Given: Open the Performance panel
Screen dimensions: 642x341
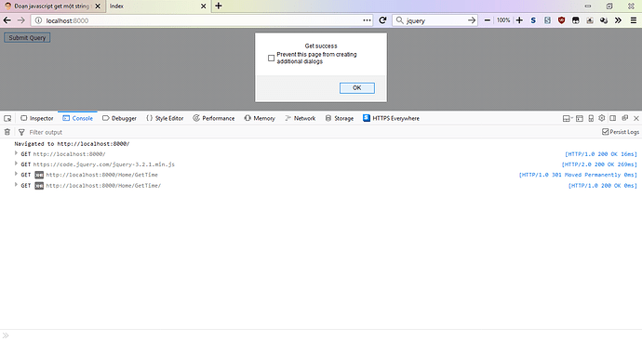Looking at the screenshot, I should [x=213, y=118].
